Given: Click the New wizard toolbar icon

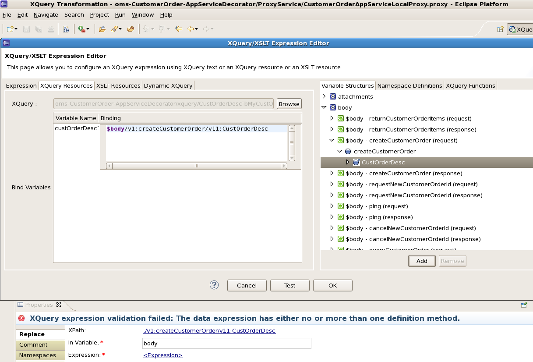Looking at the screenshot, I should [x=11, y=29].
